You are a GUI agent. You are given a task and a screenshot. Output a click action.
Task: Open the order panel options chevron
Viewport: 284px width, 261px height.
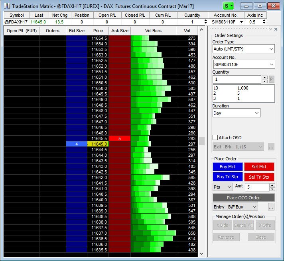270,29
